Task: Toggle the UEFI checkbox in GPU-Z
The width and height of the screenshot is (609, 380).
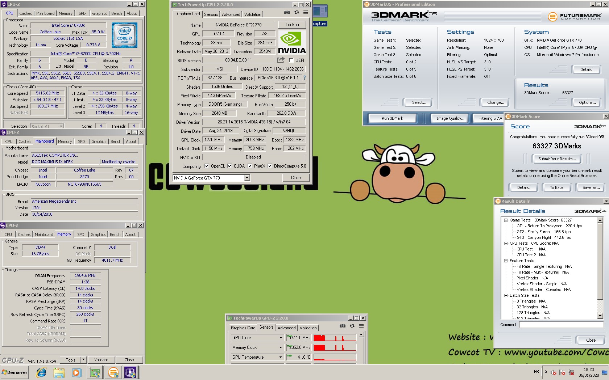Action: 291,60
